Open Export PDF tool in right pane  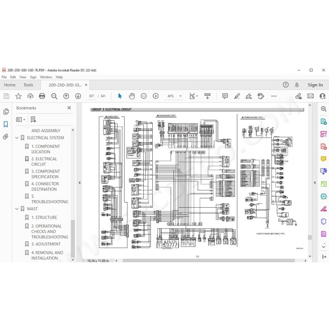323,121
